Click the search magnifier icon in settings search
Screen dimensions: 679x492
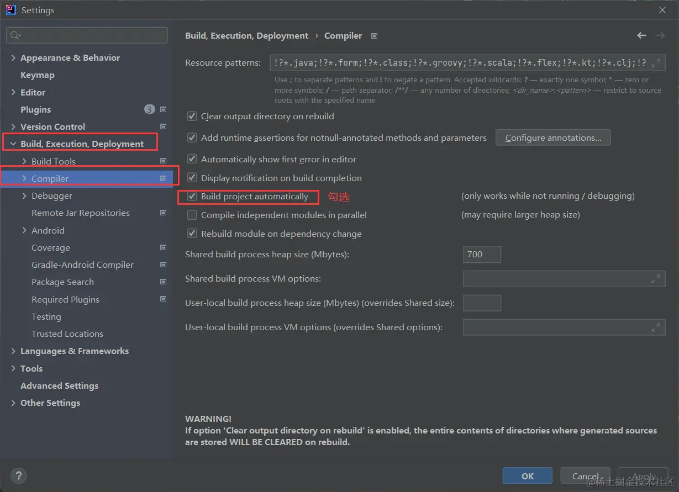(15, 35)
